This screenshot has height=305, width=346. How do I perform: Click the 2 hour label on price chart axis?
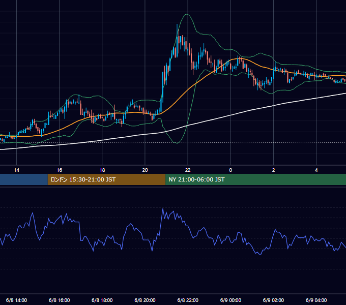pyautogui.click(x=273, y=170)
